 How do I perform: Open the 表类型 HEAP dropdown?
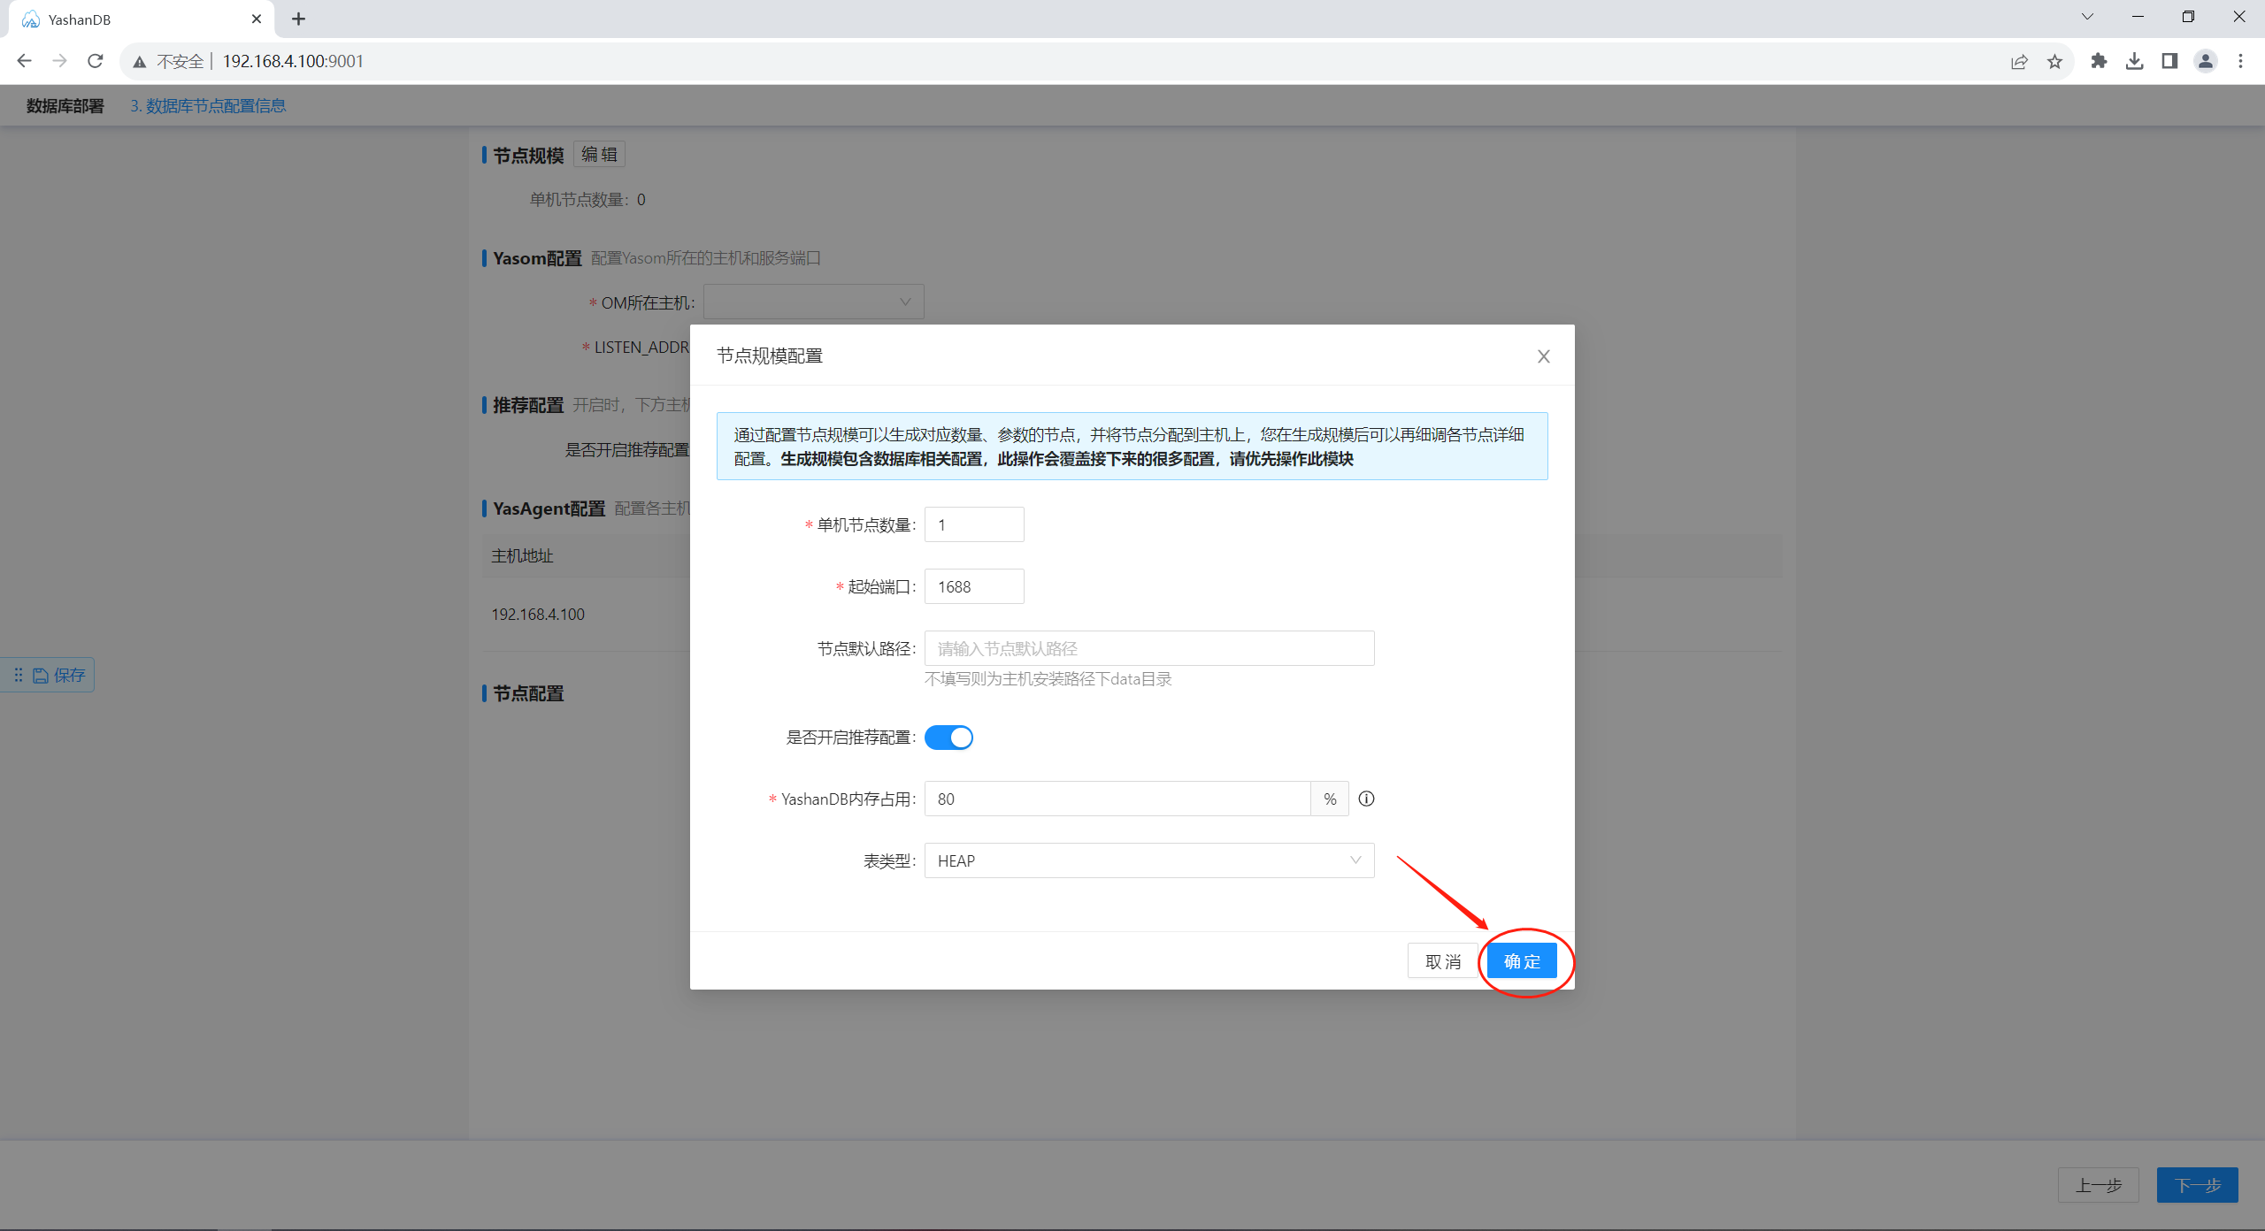click(x=1148, y=860)
